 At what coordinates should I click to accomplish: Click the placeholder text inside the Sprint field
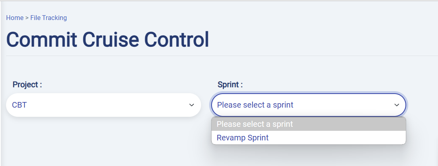[255, 105]
